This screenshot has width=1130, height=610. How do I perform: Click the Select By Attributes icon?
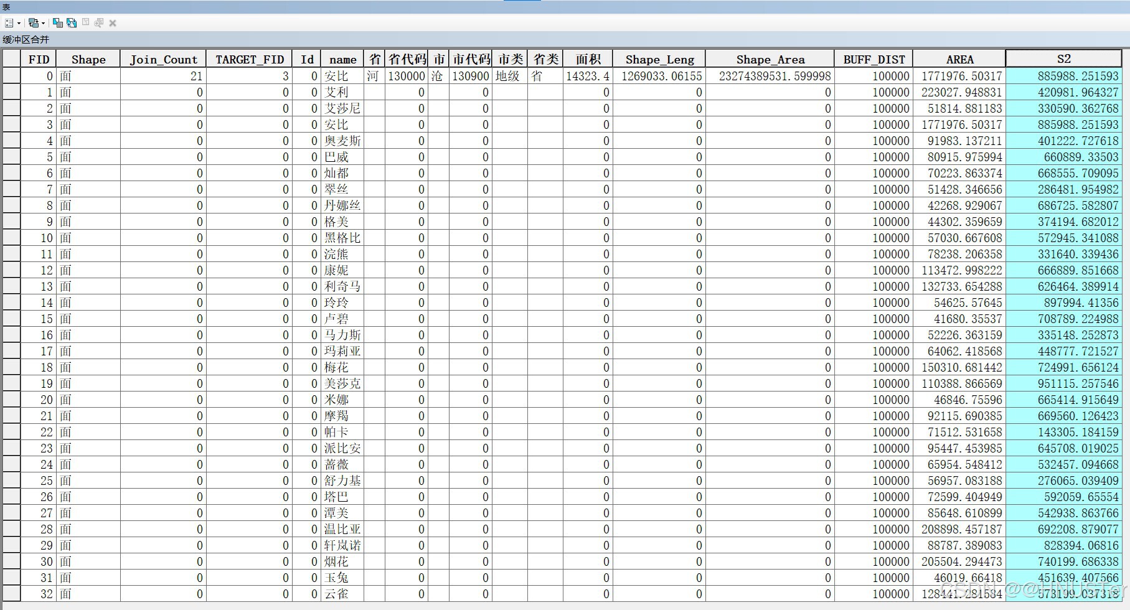[58, 23]
